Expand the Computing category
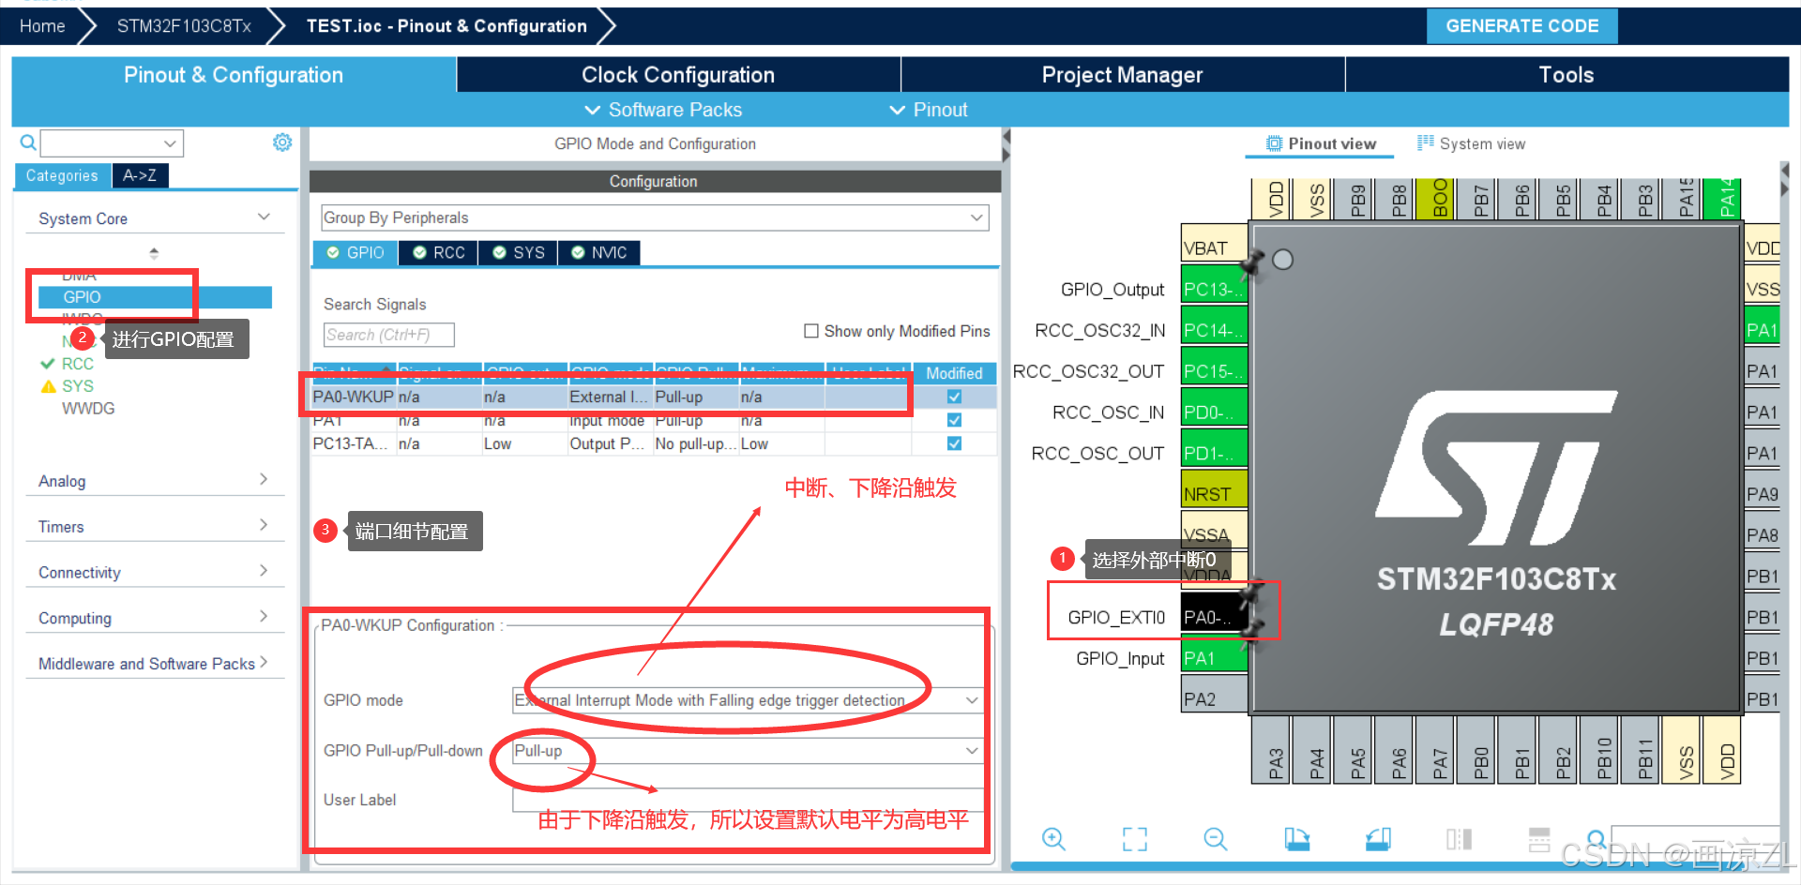The height and width of the screenshot is (885, 1801). (x=264, y=617)
